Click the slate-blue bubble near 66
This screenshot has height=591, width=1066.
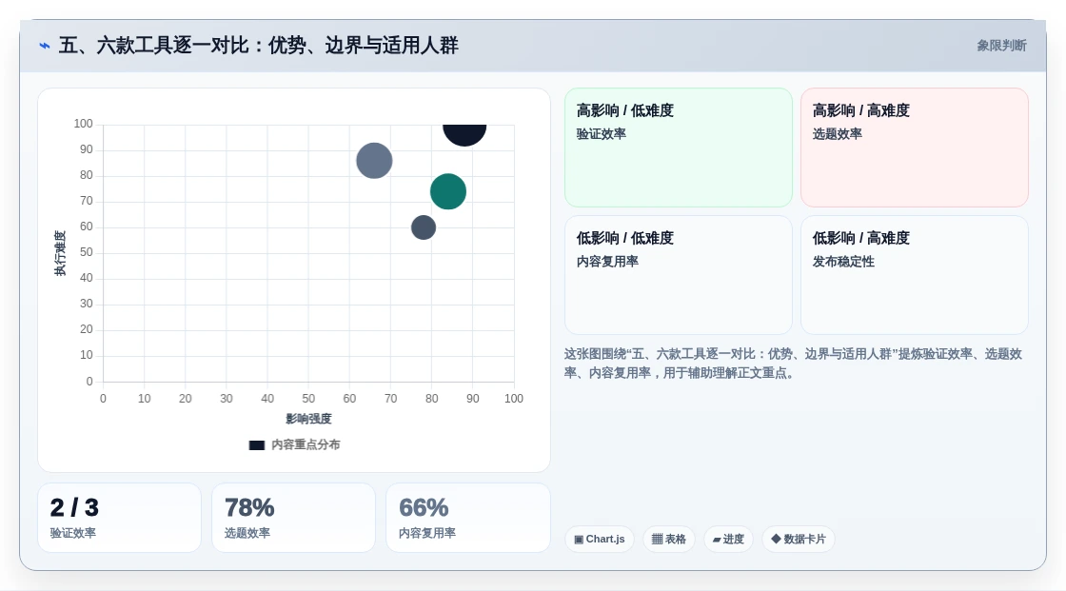pos(375,161)
